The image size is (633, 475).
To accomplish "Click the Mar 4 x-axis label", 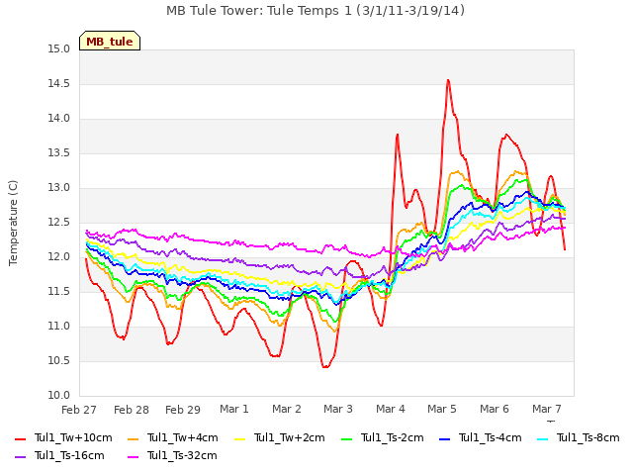I will coord(391,409).
